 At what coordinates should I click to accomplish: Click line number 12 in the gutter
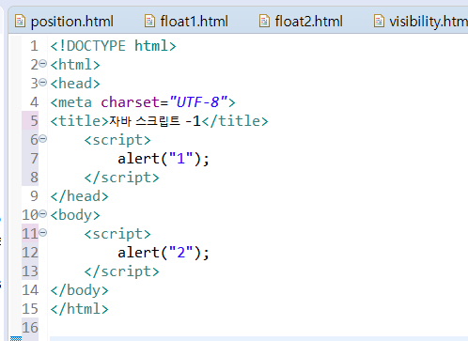pyautogui.click(x=30, y=253)
